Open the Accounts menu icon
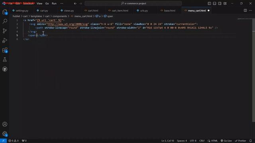The width and height of the screenshot is (255, 143). 5,124
